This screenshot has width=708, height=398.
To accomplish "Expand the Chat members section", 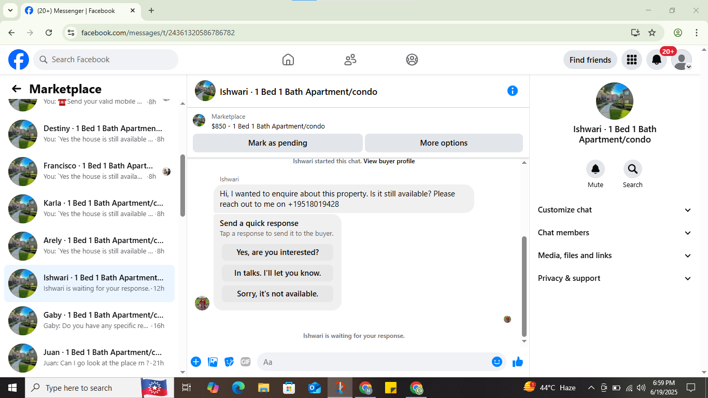I will coord(615,233).
